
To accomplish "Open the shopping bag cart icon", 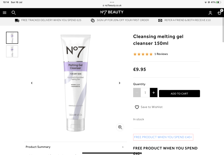I will pyautogui.click(x=219, y=12).
